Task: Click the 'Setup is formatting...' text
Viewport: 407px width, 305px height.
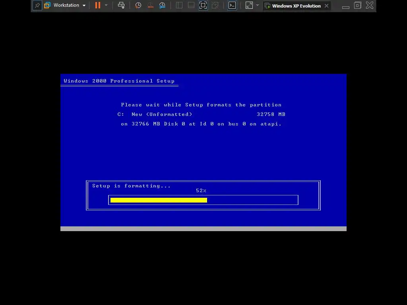Action: pyautogui.click(x=131, y=186)
